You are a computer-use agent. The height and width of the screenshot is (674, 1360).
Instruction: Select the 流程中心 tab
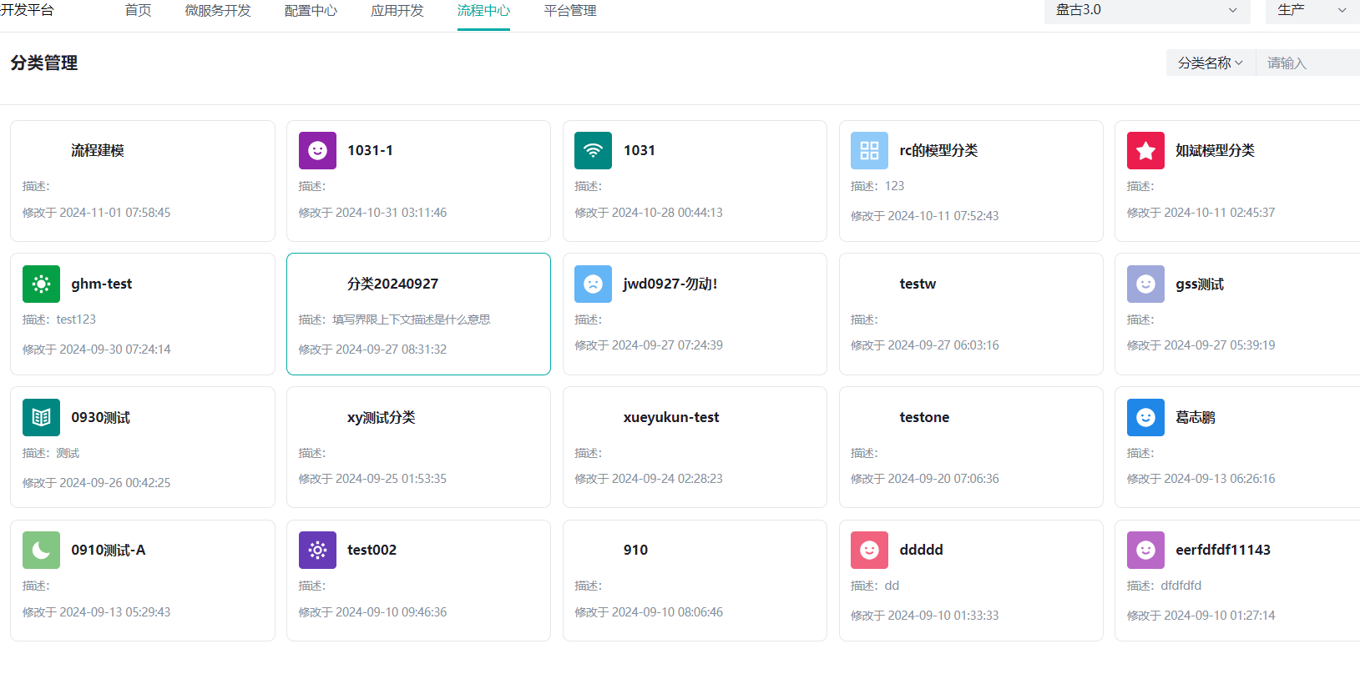click(x=483, y=11)
